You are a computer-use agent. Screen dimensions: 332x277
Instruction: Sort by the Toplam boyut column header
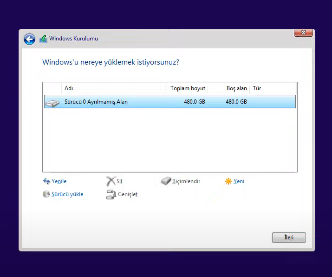[187, 88]
